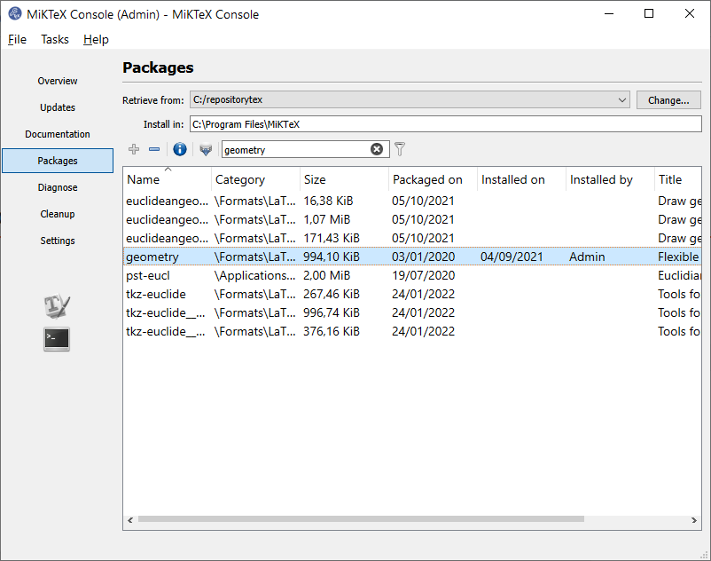The height and width of the screenshot is (561, 711).
Task: Go to the Updates page
Action: [58, 107]
